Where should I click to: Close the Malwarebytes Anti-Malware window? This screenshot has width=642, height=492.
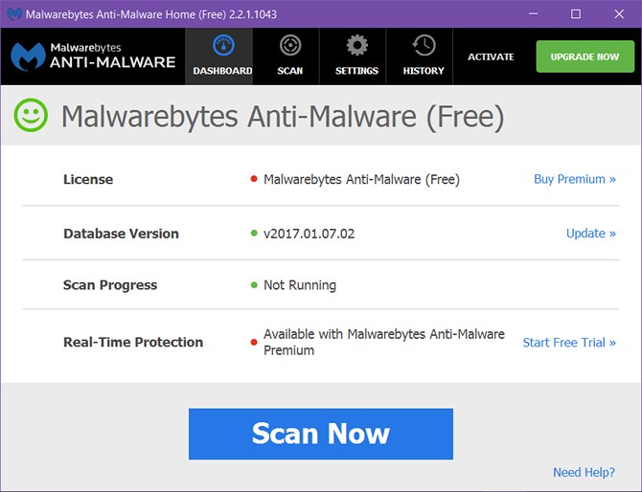618,14
